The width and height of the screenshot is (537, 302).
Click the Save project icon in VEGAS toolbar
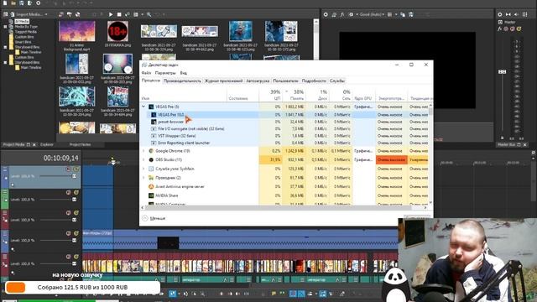[22, 3]
